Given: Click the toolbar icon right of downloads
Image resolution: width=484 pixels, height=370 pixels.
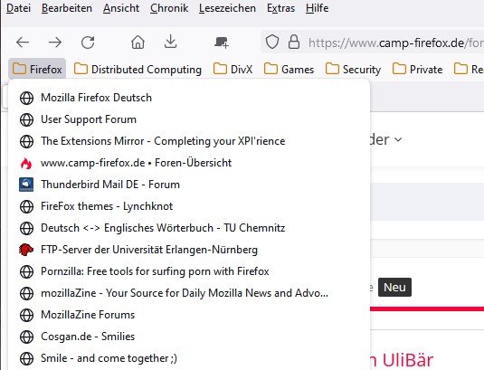Looking at the screenshot, I should [x=222, y=43].
